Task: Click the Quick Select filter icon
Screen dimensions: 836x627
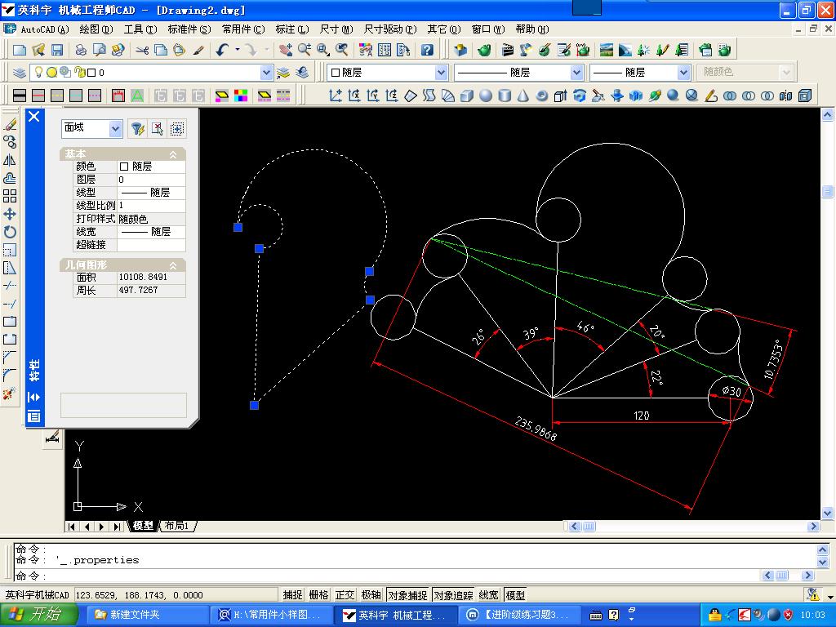Action: pyautogui.click(x=137, y=128)
